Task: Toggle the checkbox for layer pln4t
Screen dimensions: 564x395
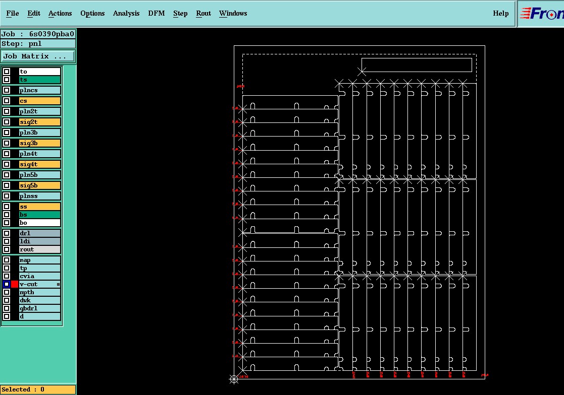Action: (x=7, y=154)
